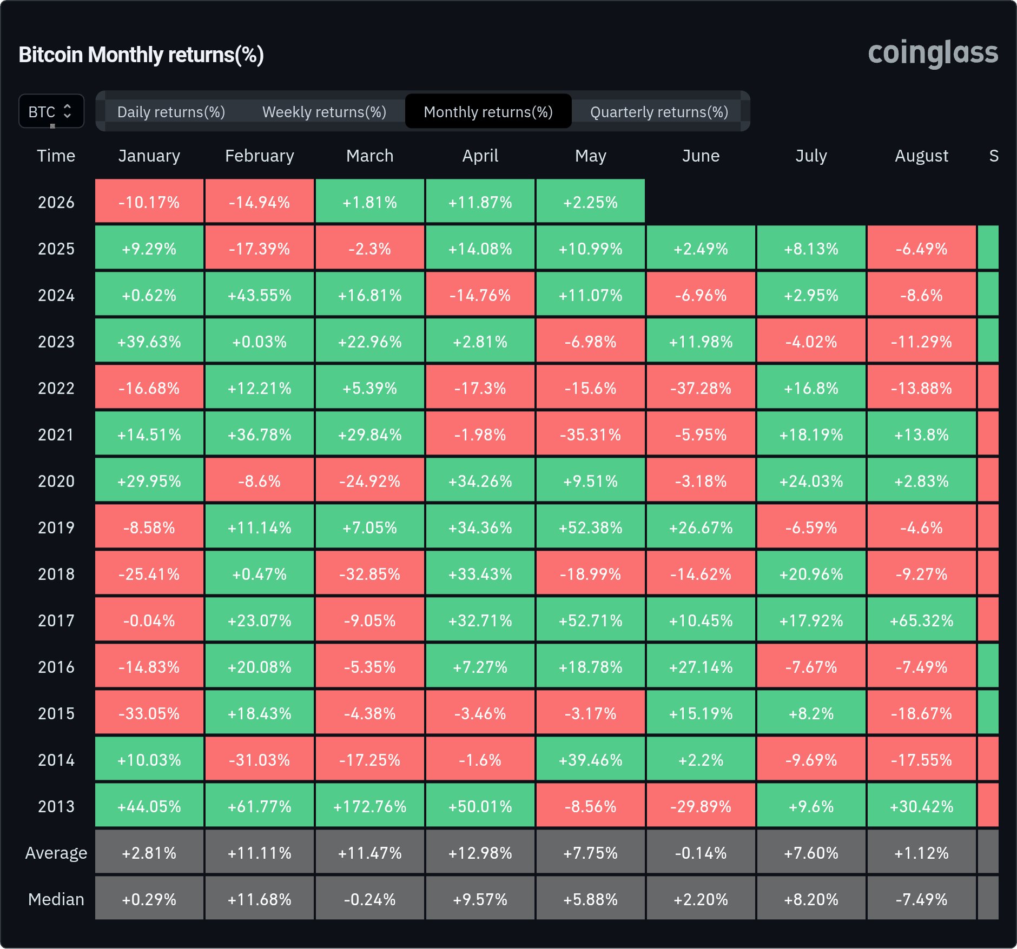Click the coinglass logo
Viewport: 1017px width, 949px height.
pyautogui.click(x=933, y=53)
